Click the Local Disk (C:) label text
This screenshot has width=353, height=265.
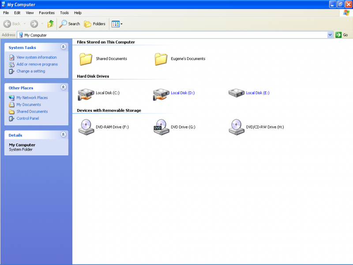108,93
